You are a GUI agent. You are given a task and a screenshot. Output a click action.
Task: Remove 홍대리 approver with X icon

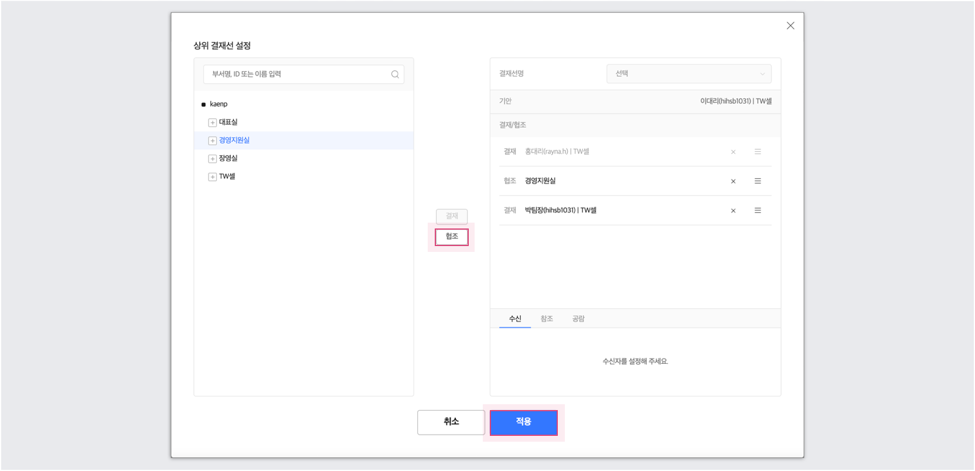(733, 152)
